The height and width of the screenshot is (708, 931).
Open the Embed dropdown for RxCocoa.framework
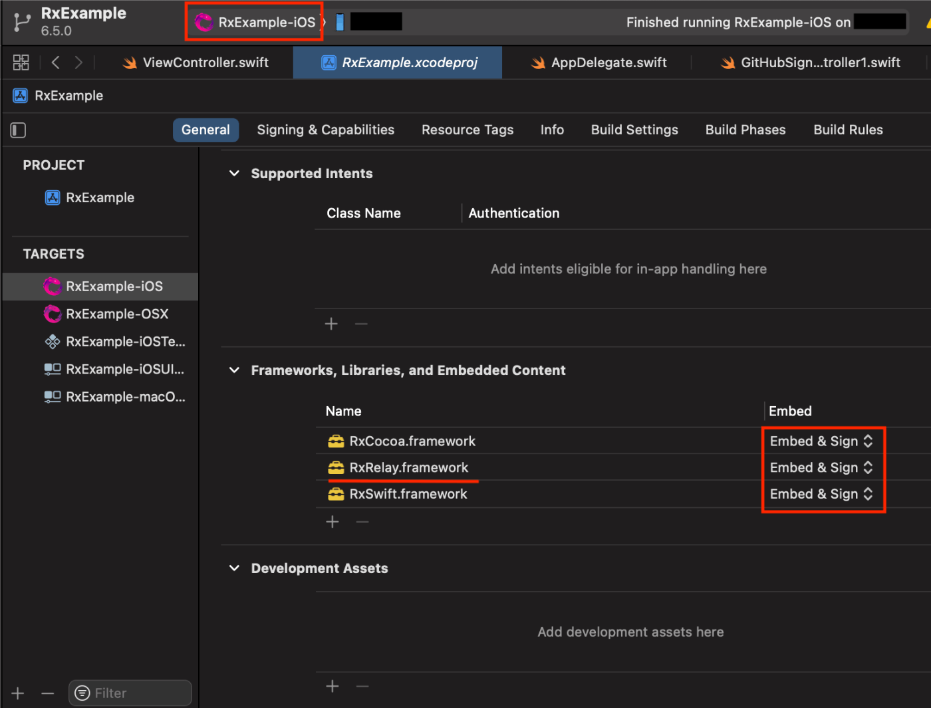(x=821, y=441)
